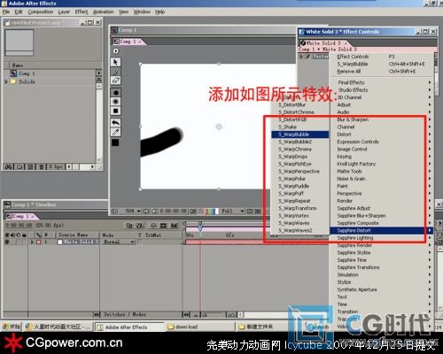Select the eyedropper tool
This screenshot has height=354, width=443.
pyautogui.click(x=115, y=132)
